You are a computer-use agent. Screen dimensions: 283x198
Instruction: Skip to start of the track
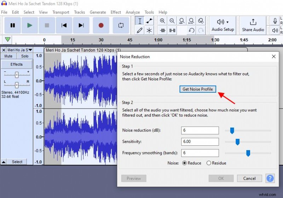pos(64,25)
